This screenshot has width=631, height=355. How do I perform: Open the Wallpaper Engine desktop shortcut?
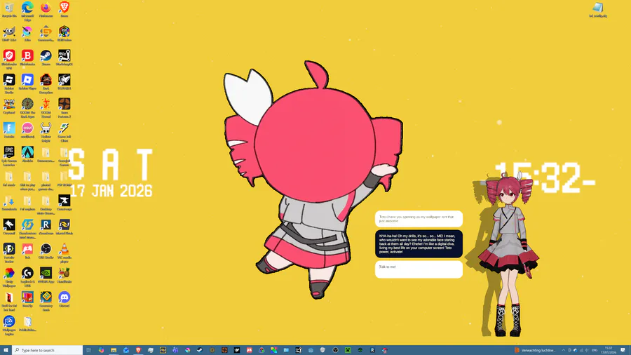click(9, 326)
